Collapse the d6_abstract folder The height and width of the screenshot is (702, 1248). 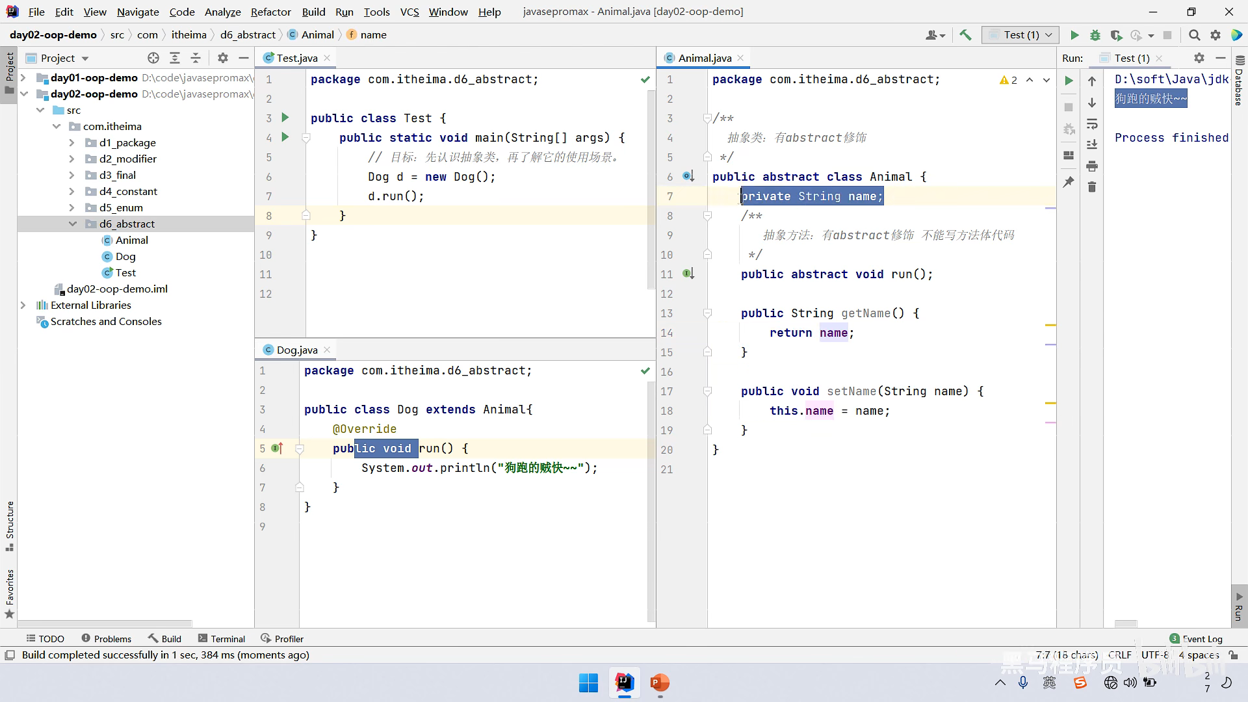[x=72, y=224]
